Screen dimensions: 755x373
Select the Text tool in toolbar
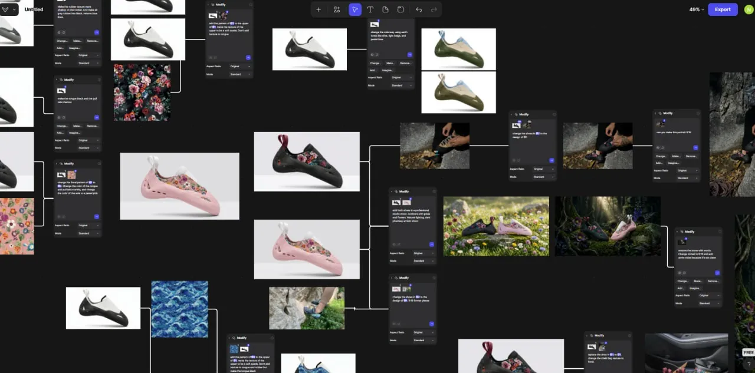pyautogui.click(x=370, y=9)
